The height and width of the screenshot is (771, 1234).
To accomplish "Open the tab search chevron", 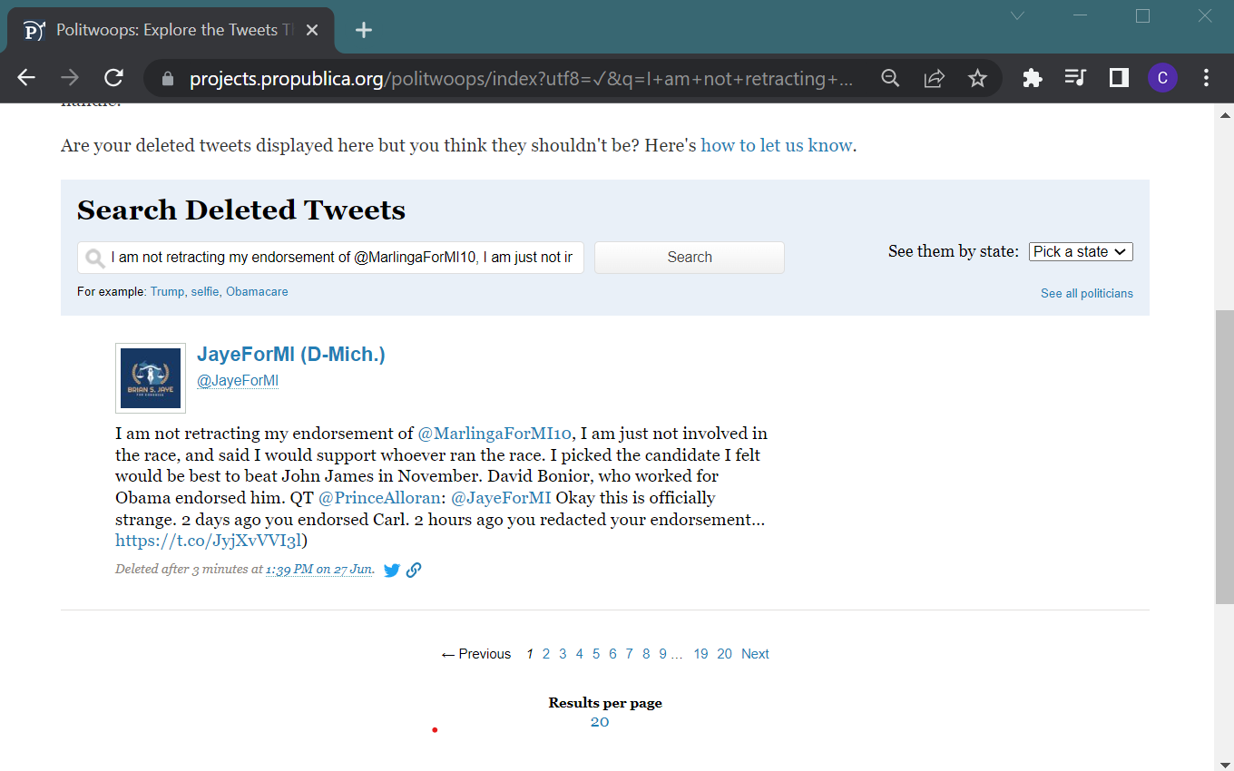I will [1017, 15].
